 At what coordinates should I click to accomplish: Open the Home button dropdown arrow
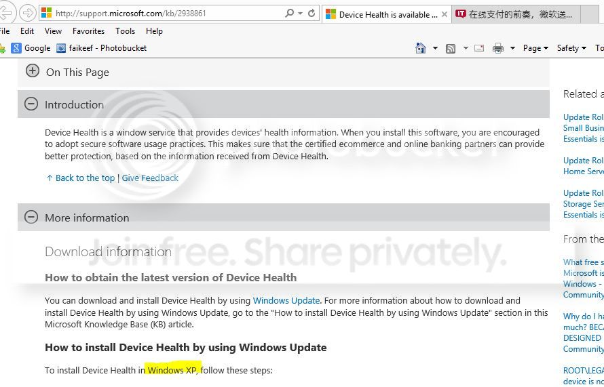coord(435,48)
